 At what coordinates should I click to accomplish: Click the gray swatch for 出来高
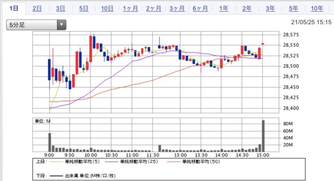click(56, 176)
